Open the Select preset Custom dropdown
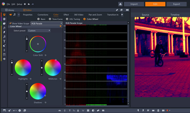This screenshot has width=190, height=113. (39, 31)
